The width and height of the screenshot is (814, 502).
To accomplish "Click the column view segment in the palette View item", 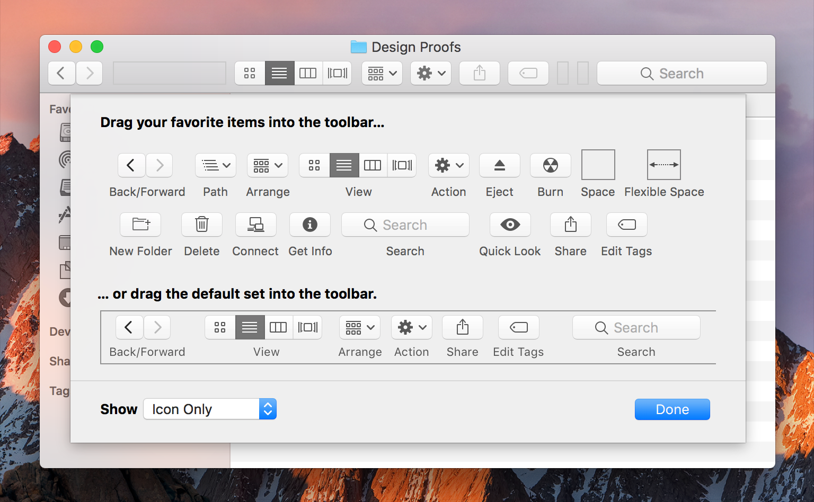I will point(373,165).
